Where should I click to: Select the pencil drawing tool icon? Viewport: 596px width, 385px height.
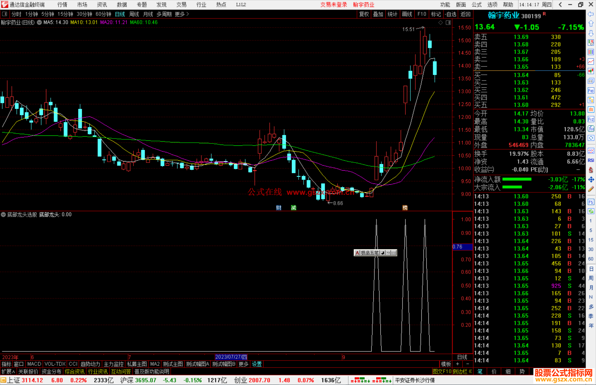coord(591,189)
